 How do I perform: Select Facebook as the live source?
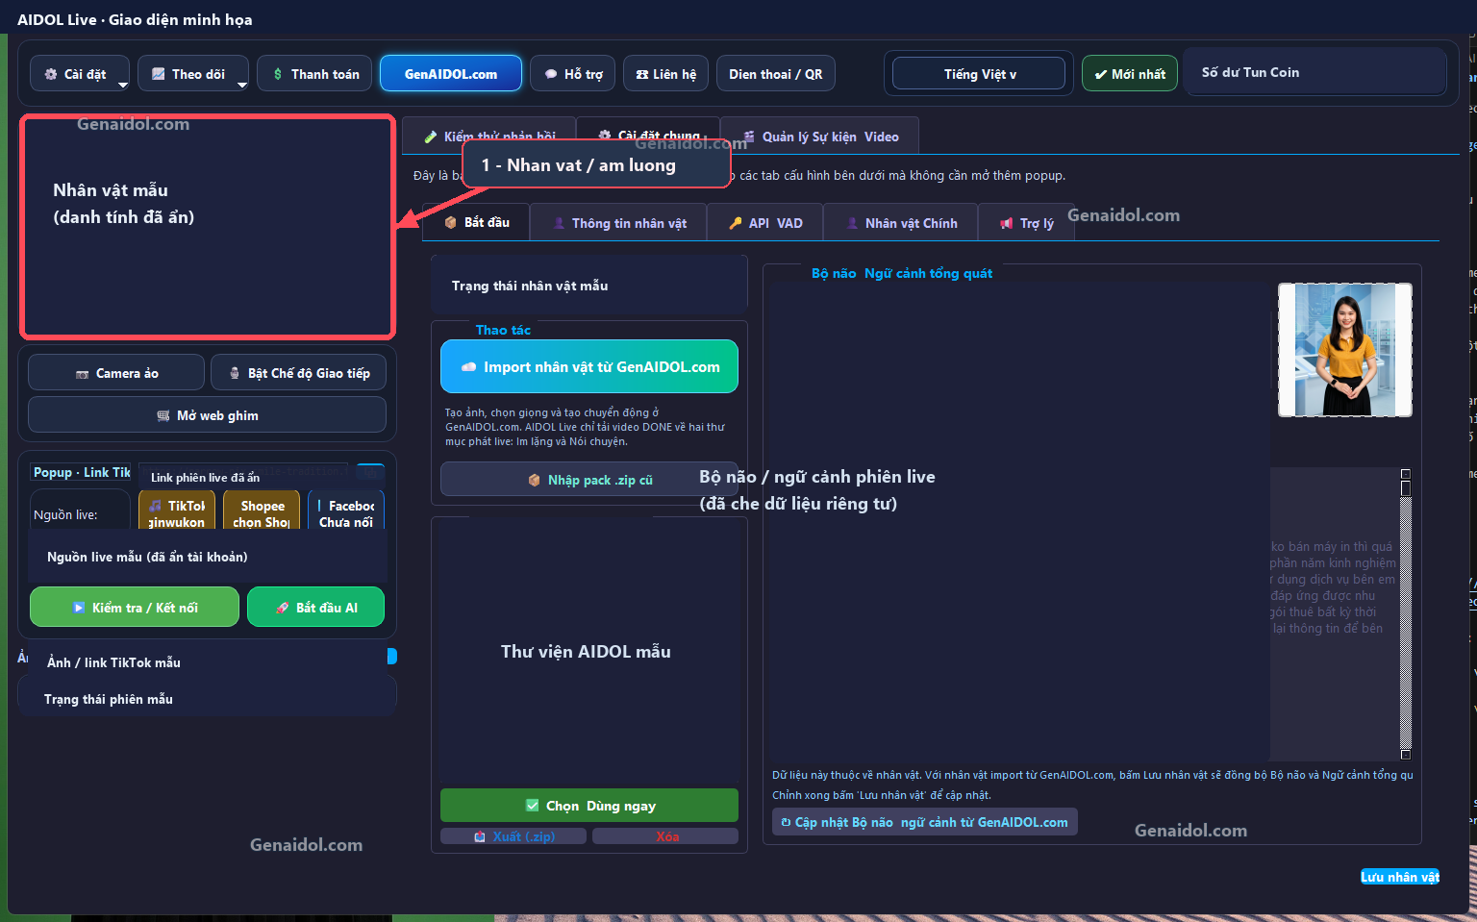[346, 510]
